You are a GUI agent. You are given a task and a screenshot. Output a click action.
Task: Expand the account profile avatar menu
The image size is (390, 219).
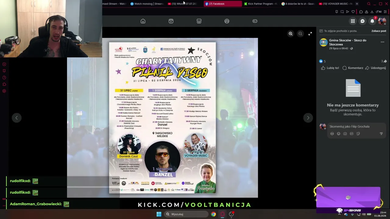[382, 21]
